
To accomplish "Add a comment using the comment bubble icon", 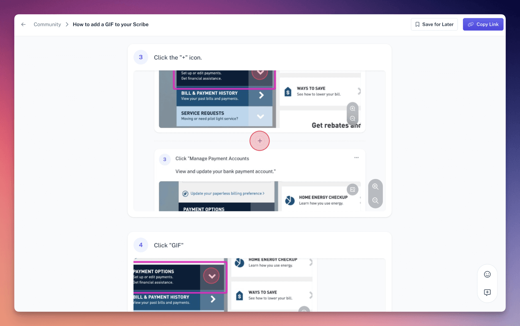I will coord(487,292).
